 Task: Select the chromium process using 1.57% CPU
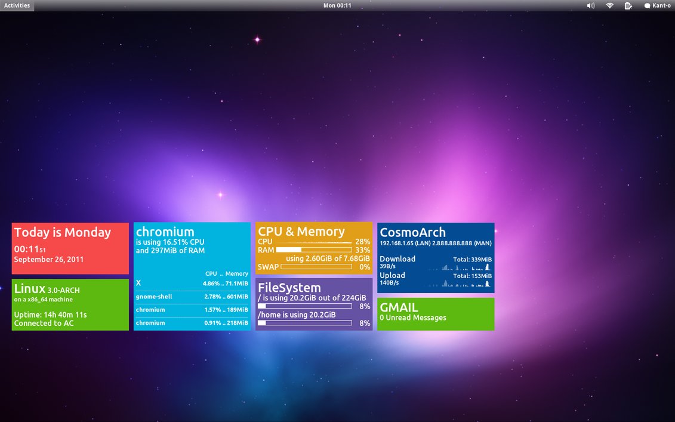tap(191, 310)
